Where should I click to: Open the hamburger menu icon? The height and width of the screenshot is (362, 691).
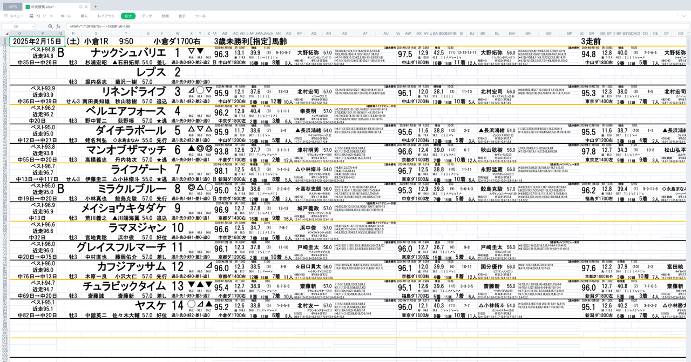[x=6, y=16]
